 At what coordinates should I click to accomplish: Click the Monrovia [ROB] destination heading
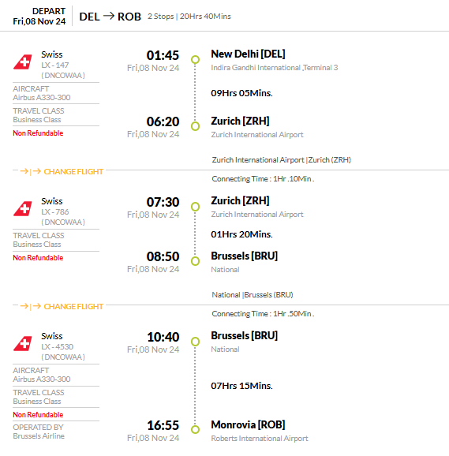pos(248,425)
